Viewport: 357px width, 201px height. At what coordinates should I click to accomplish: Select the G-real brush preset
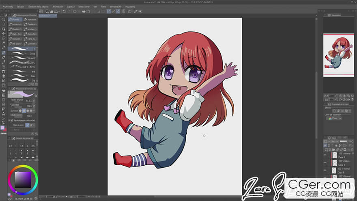(x=22, y=54)
